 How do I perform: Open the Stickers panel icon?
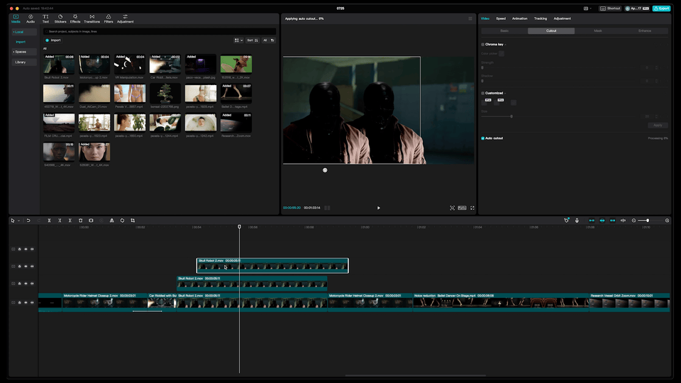click(60, 18)
